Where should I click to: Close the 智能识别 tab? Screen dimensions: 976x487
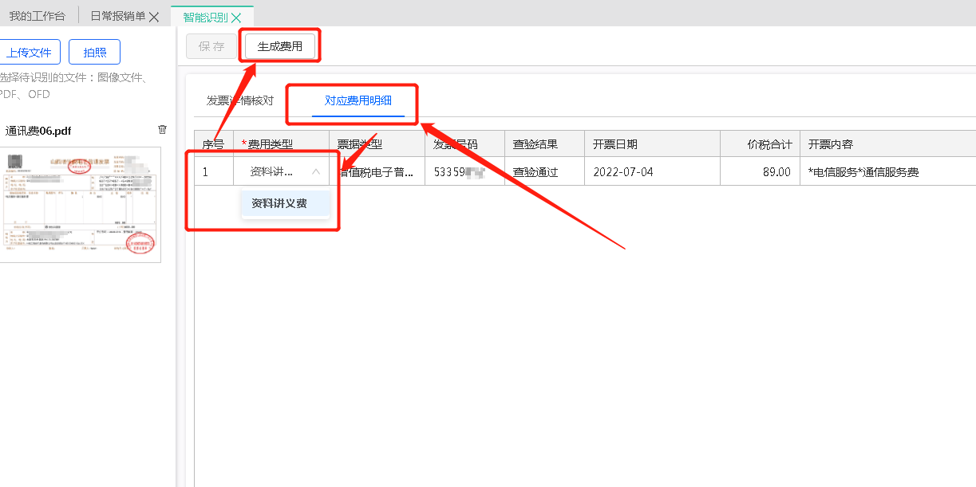coord(236,18)
